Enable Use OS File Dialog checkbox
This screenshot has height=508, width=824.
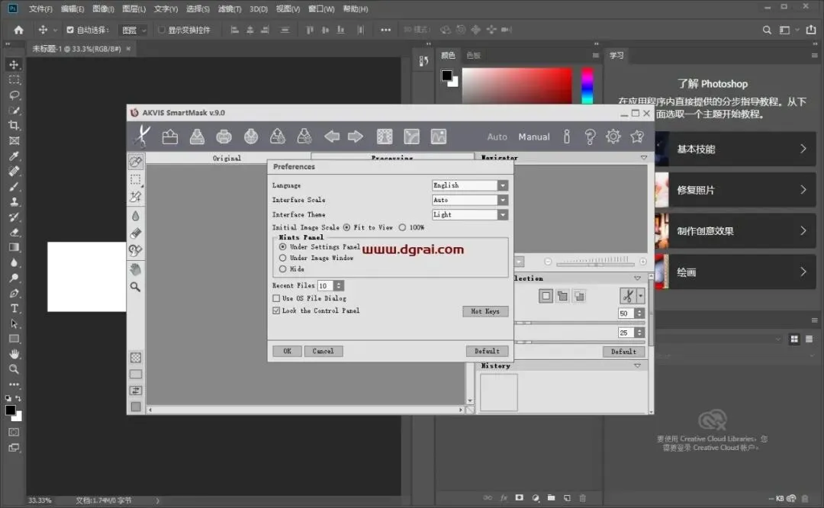click(276, 298)
